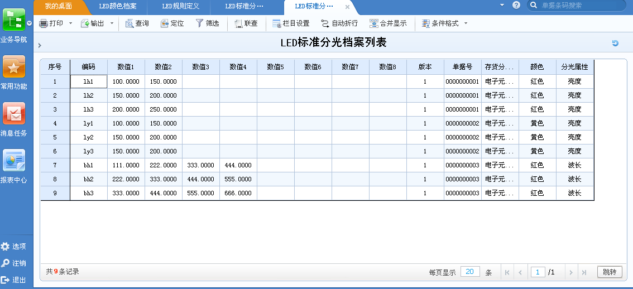633x289 pixels.
Task: Expand the 打印 print dropdown arrow
Action: (x=70, y=23)
